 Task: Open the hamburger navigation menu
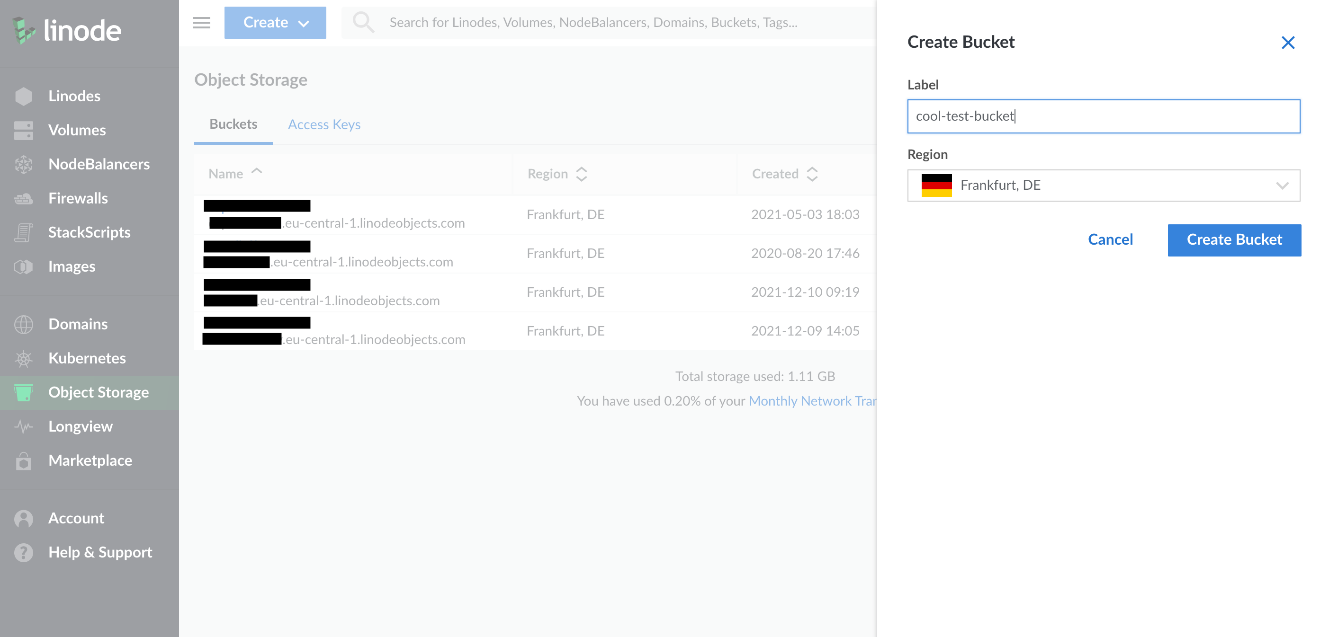point(201,23)
